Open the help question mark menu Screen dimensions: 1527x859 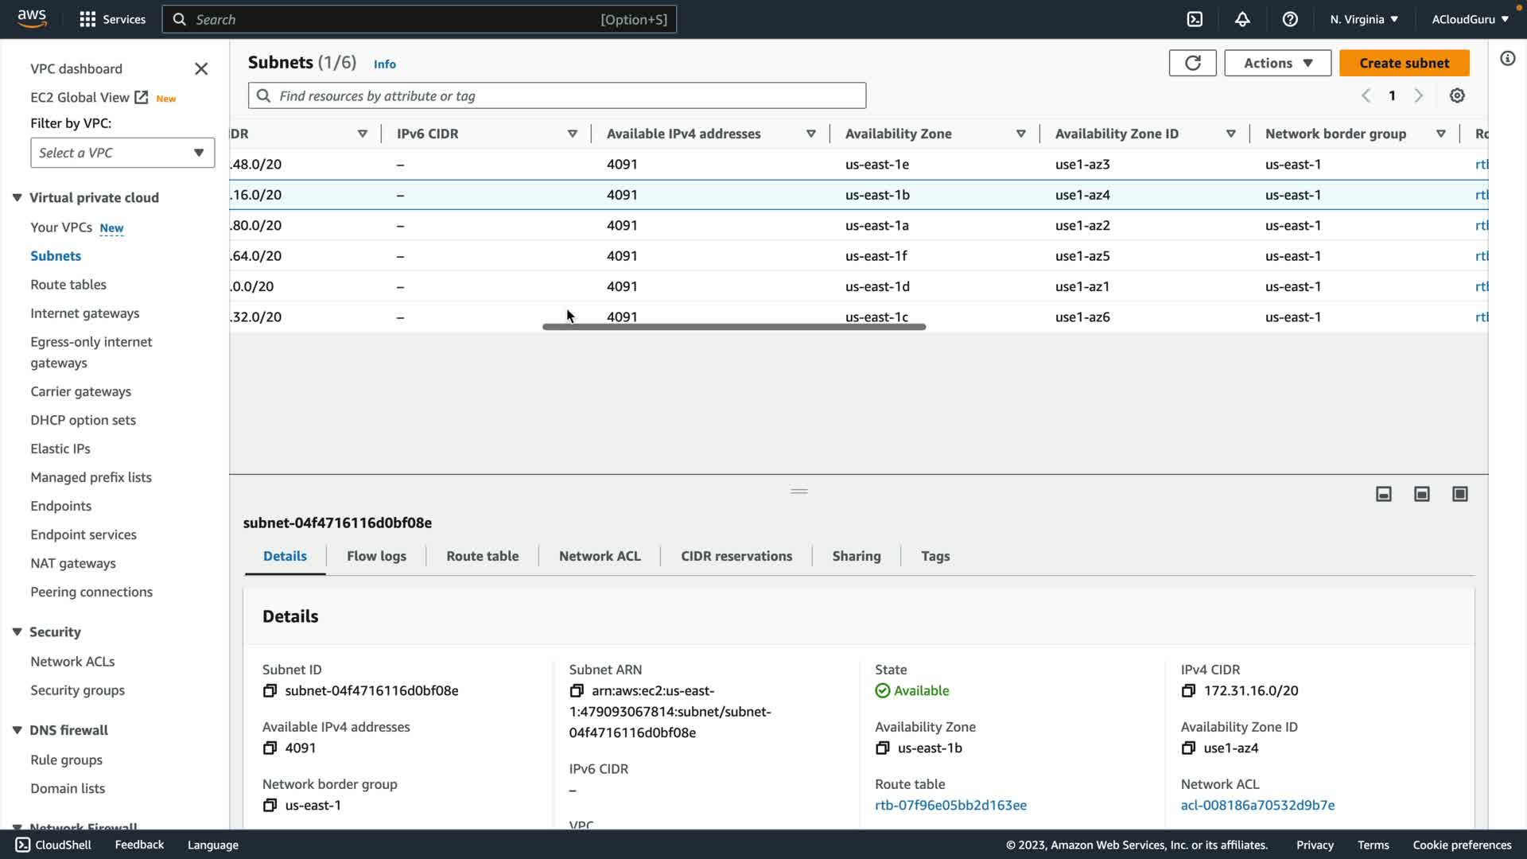[1290, 19]
